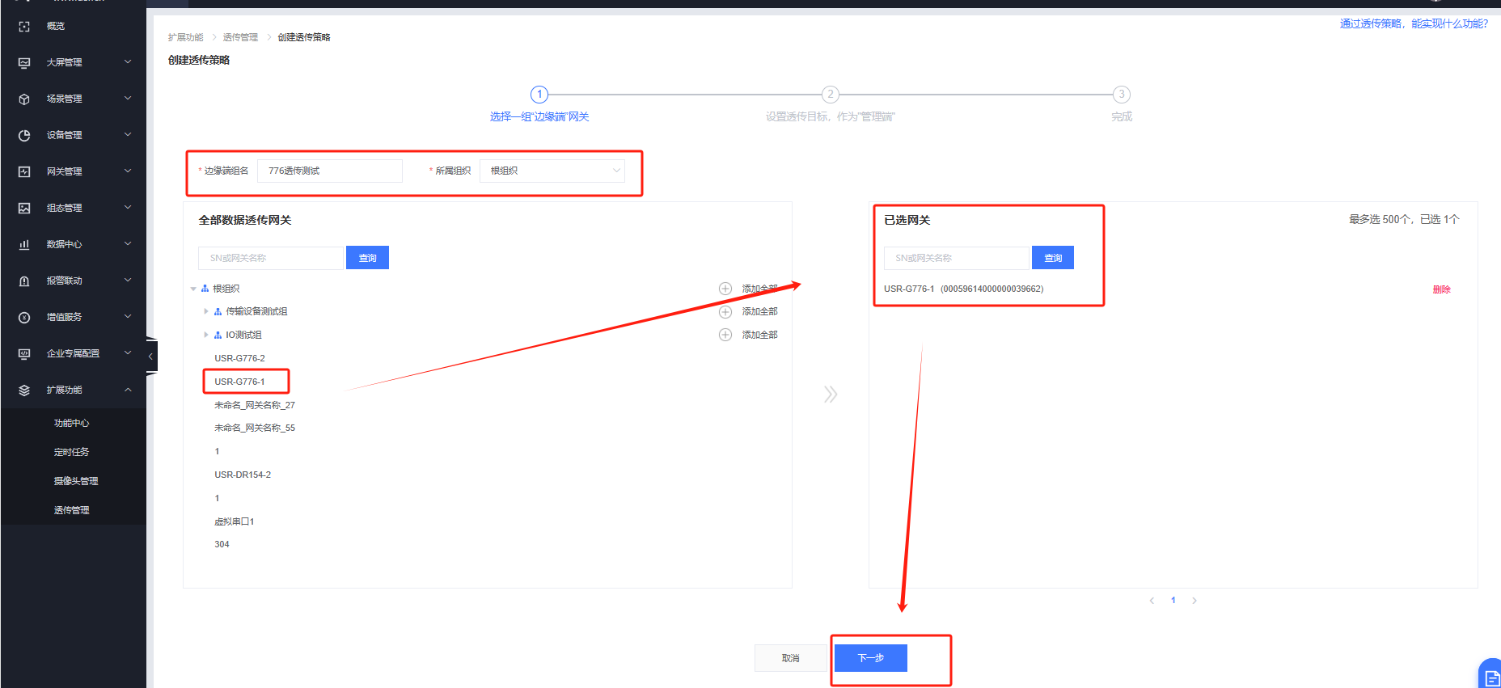Open the 所属组织 dropdown

[x=552, y=171]
